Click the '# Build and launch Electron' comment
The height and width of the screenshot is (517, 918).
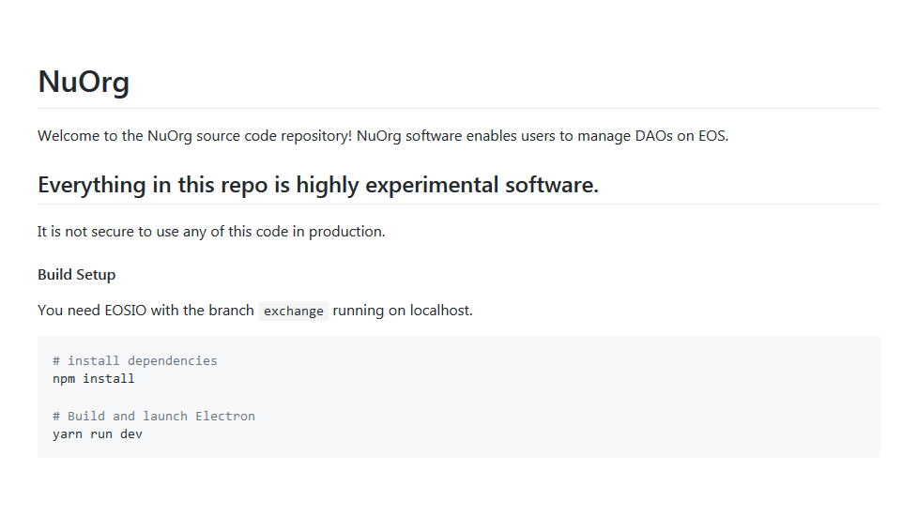tap(154, 417)
